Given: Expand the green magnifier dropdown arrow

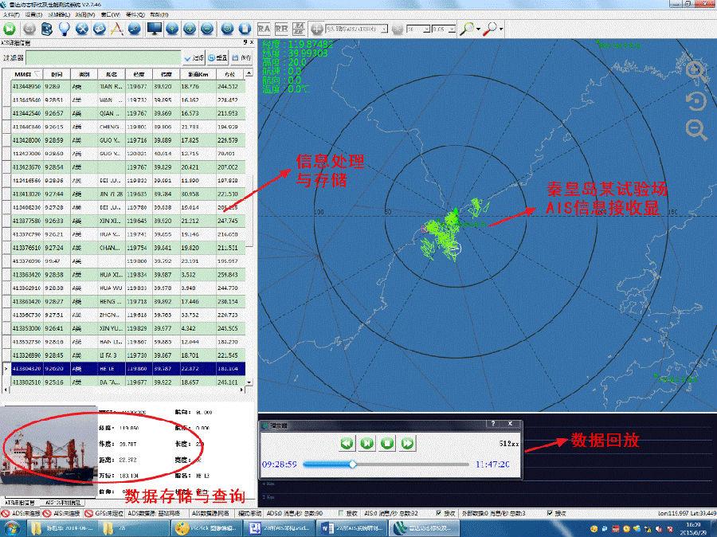Looking at the screenshot, I should (x=478, y=29).
